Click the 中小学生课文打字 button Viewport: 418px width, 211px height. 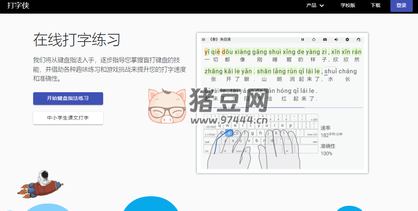coord(68,118)
